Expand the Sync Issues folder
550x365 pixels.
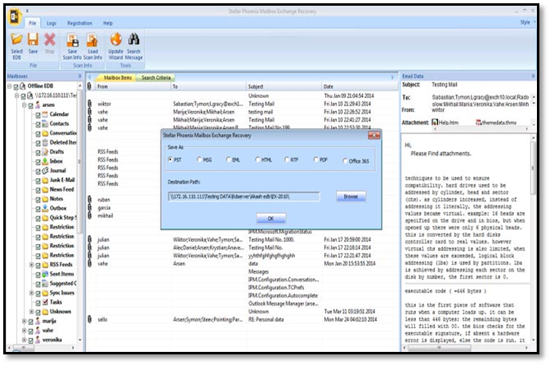32,293
